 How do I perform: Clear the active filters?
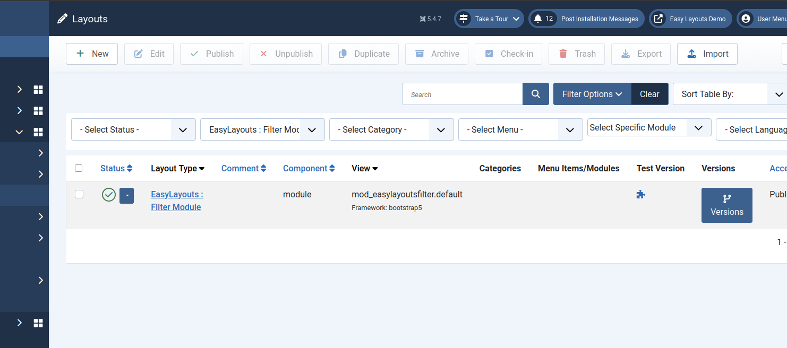point(649,94)
